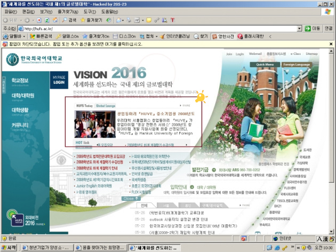Click the HUFS university logo
The image size is (336, 252).
click(x=34, y=60)
